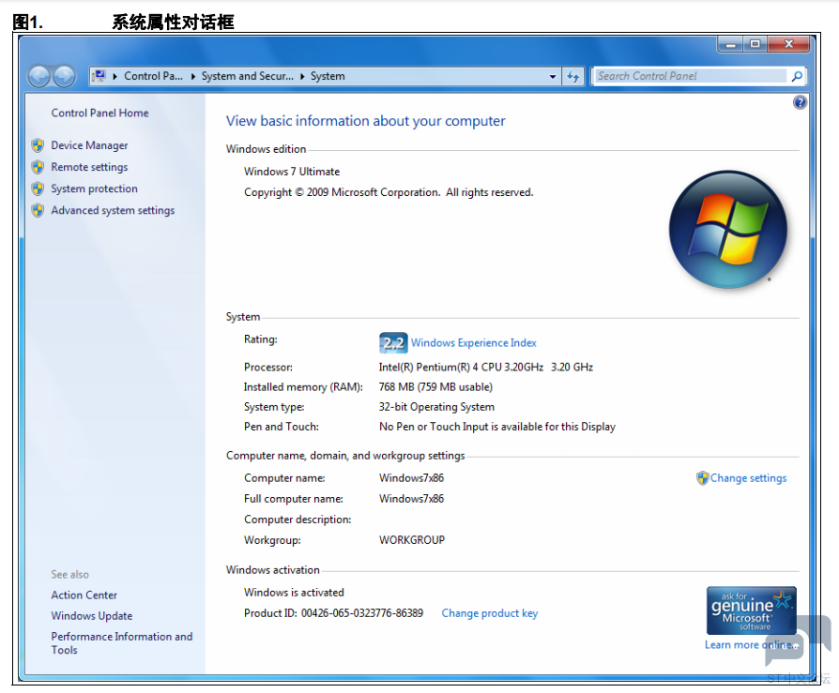Open the blue Help question icon

click(x=800, y=102)
